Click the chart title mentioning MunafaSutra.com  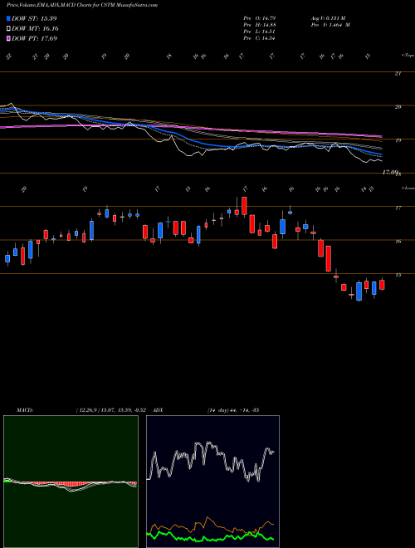[81, 5]
